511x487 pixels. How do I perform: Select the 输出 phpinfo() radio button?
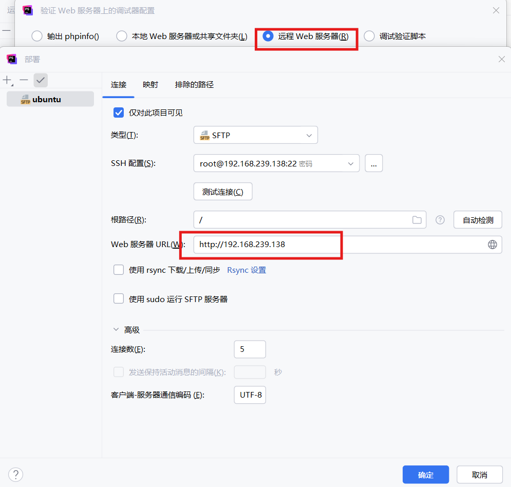click(37, 36)
